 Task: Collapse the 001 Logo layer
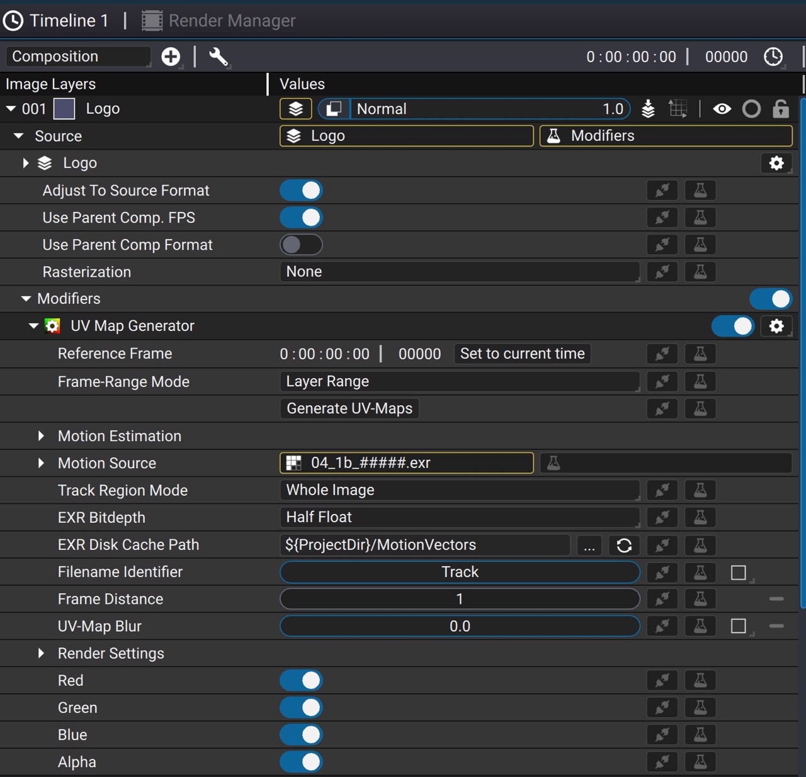click(x=11, y=109)
